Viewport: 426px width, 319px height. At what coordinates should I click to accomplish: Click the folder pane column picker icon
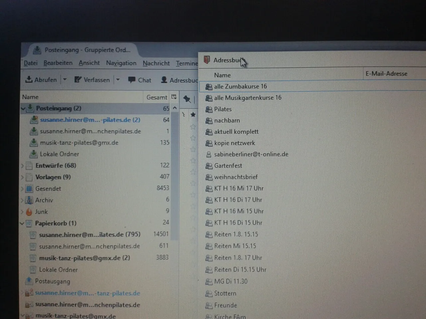click(174, 97)
